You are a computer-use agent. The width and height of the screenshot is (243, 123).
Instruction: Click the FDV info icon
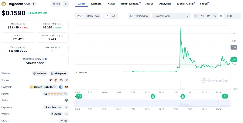click(x=20, y=36)
